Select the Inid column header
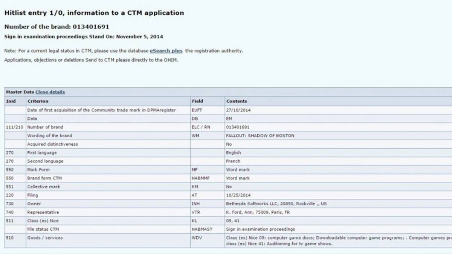The width and height of the screenshot is (452, 254). click(x=11, y=101)
